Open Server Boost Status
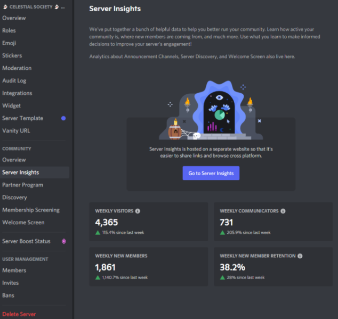338x319 pixels. tap(26, 241)
